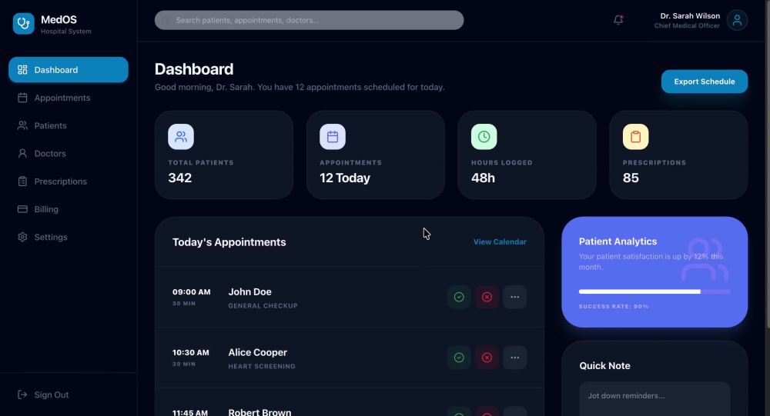Click the search patients input field
Screen dimensions: 770x416
309,20
